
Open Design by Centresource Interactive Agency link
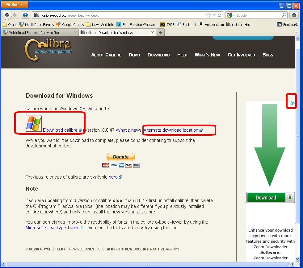click(139, 249)
